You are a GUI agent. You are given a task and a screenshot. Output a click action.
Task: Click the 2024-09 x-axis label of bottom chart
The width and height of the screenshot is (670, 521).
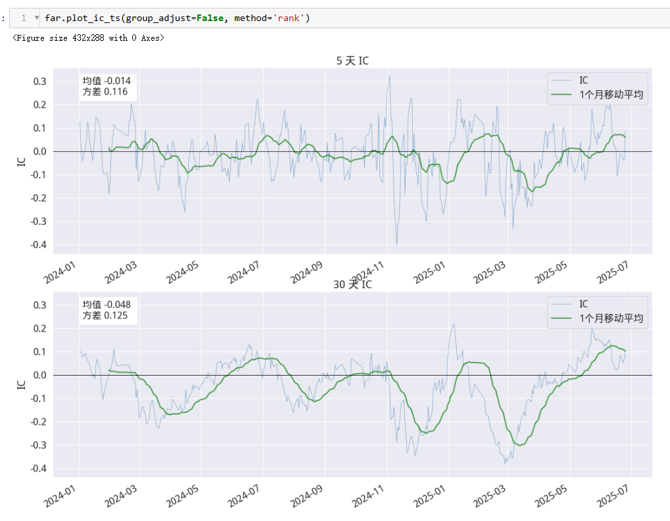tap(306, 496)
